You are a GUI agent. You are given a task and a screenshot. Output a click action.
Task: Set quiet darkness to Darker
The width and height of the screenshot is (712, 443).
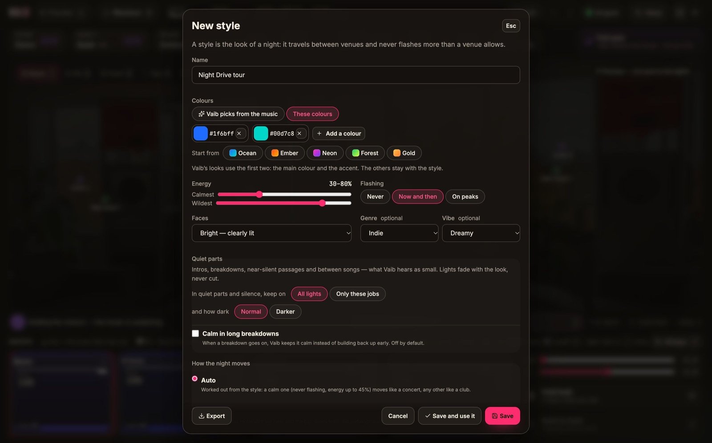coord(285,311)
